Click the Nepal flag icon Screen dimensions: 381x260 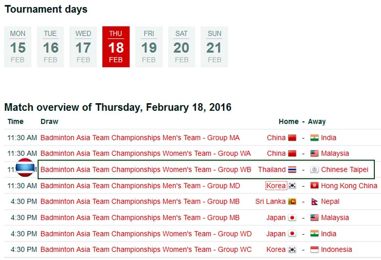(x=314, y=202)
